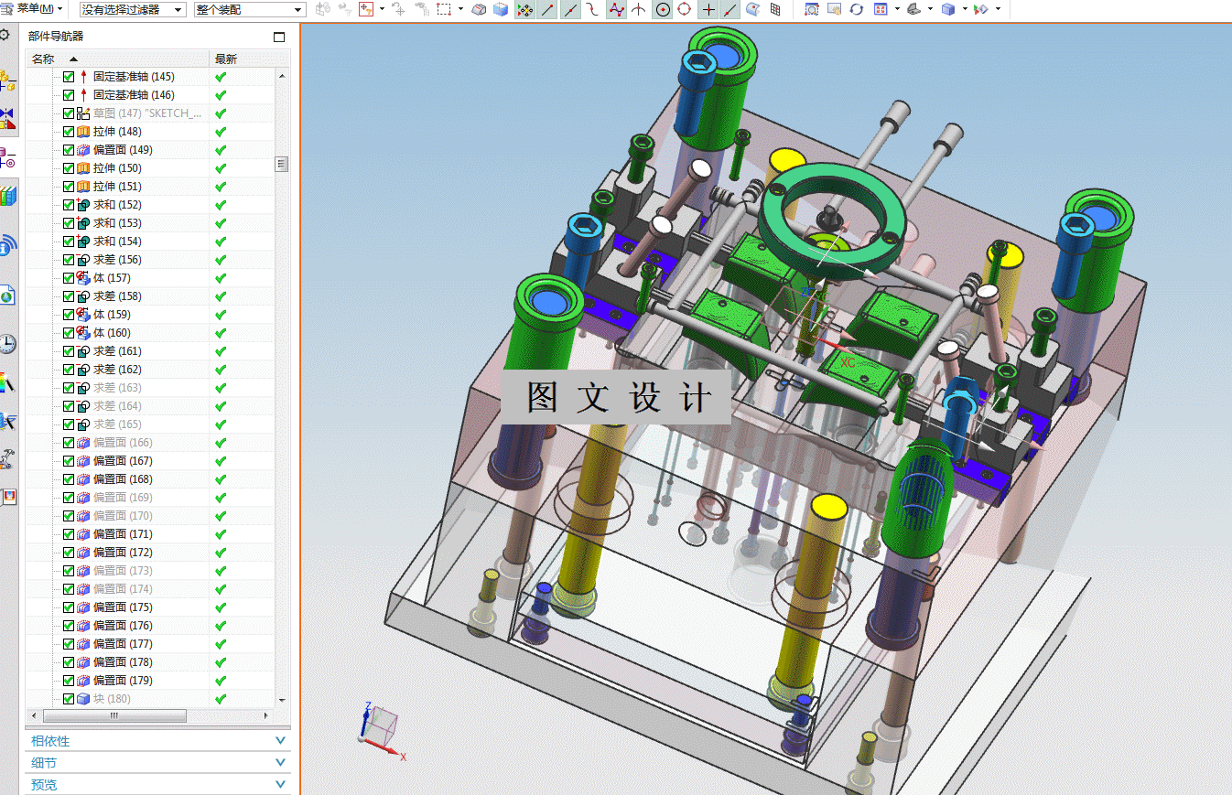Screen dimensions: 1232x795
Task: Maximize the part navigator panel square icon
Action: [279, 37]
